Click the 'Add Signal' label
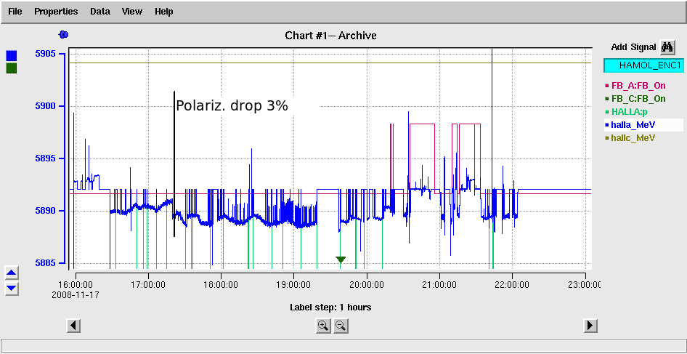The image size is (687, 354). point(633,47)
